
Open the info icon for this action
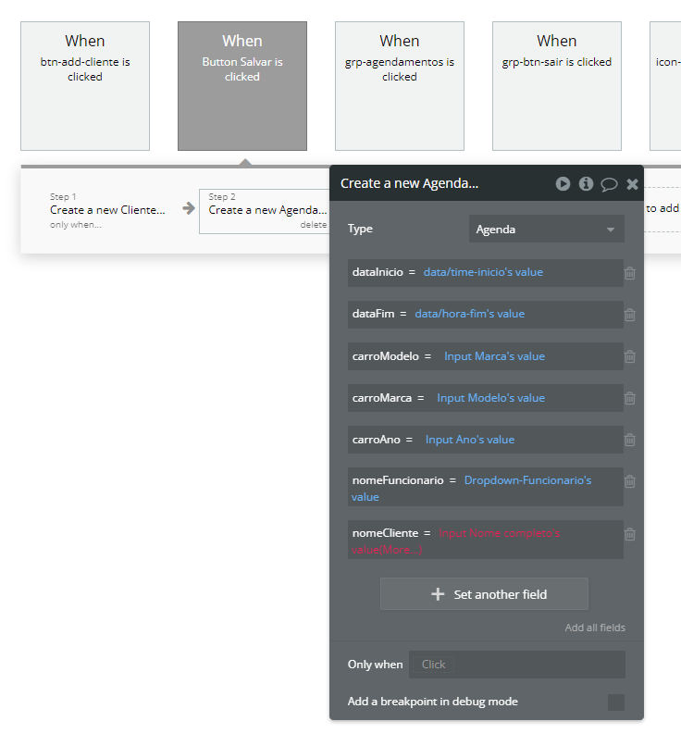click(586, 183)
